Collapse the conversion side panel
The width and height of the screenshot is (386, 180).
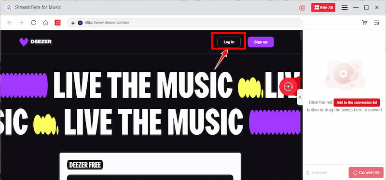300,97
